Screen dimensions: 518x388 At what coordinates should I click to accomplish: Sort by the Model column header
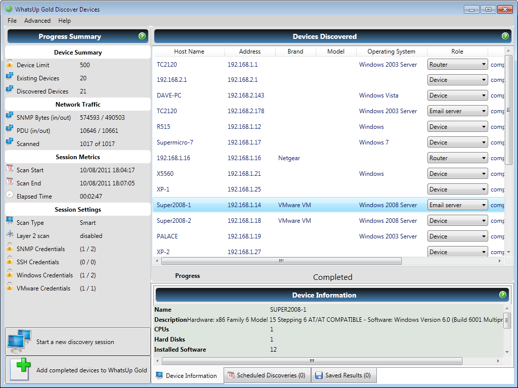coord(336,52)
